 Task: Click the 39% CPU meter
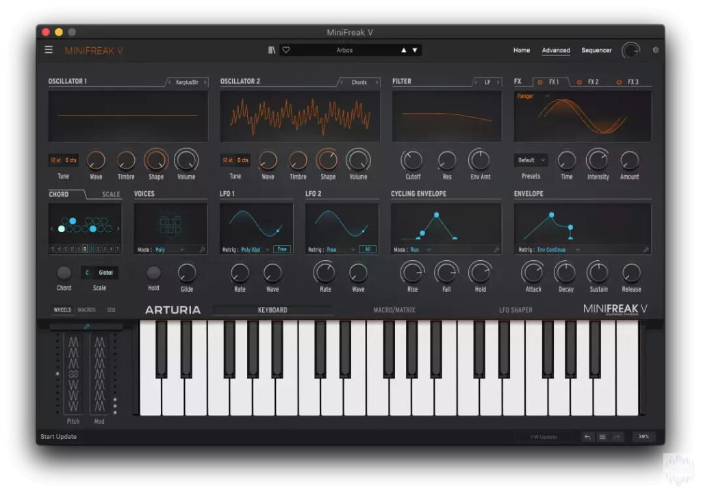[643, 437]
